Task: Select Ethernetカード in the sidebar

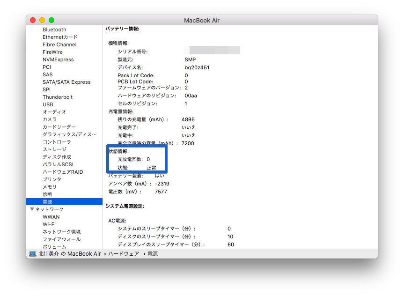Action: [60, 37]
